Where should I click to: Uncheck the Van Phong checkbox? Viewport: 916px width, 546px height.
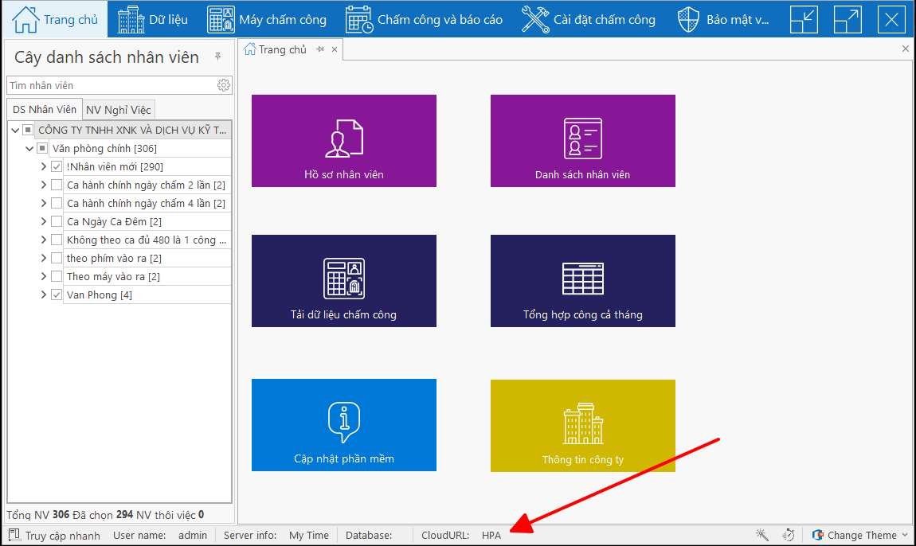pyautogui.click(x=57, y=295)
